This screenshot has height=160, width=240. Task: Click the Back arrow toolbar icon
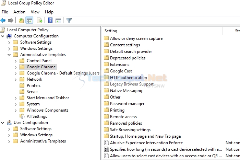tap(3, 20)
